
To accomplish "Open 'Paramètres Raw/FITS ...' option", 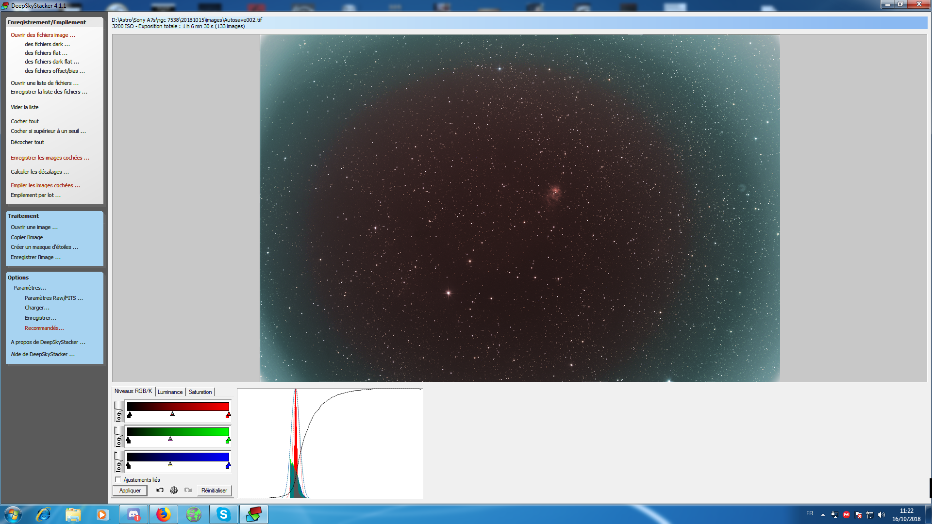I will [x=53, y=298].
